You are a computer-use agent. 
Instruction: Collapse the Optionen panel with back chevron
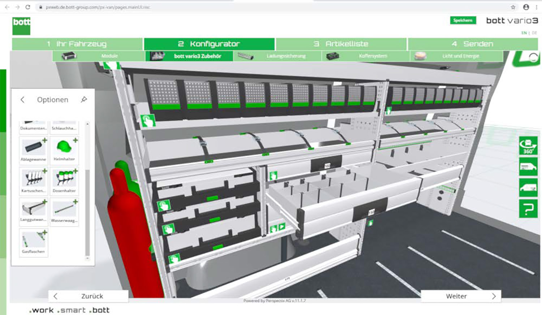pos(22,100)
